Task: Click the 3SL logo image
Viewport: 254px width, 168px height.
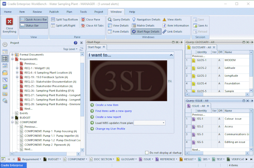Action: [129, 81]
